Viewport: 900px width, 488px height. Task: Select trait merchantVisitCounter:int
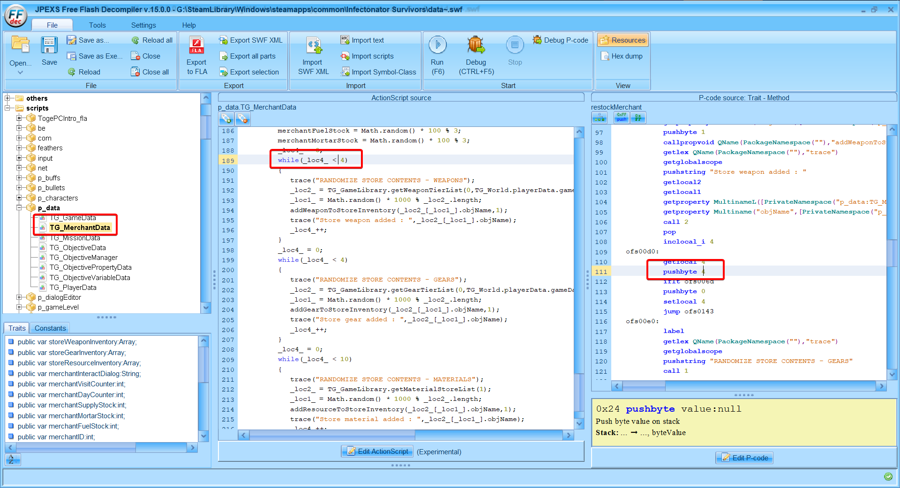pos(71,384)
